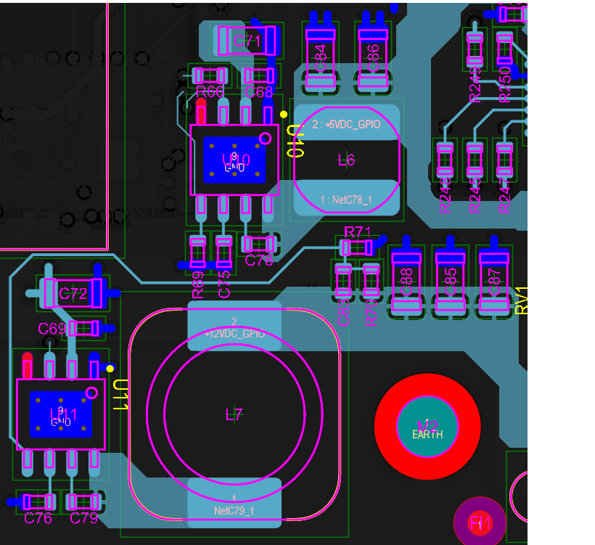595x545 pixels.
Task: Select capacitor C76
Action: click(38, 502)
